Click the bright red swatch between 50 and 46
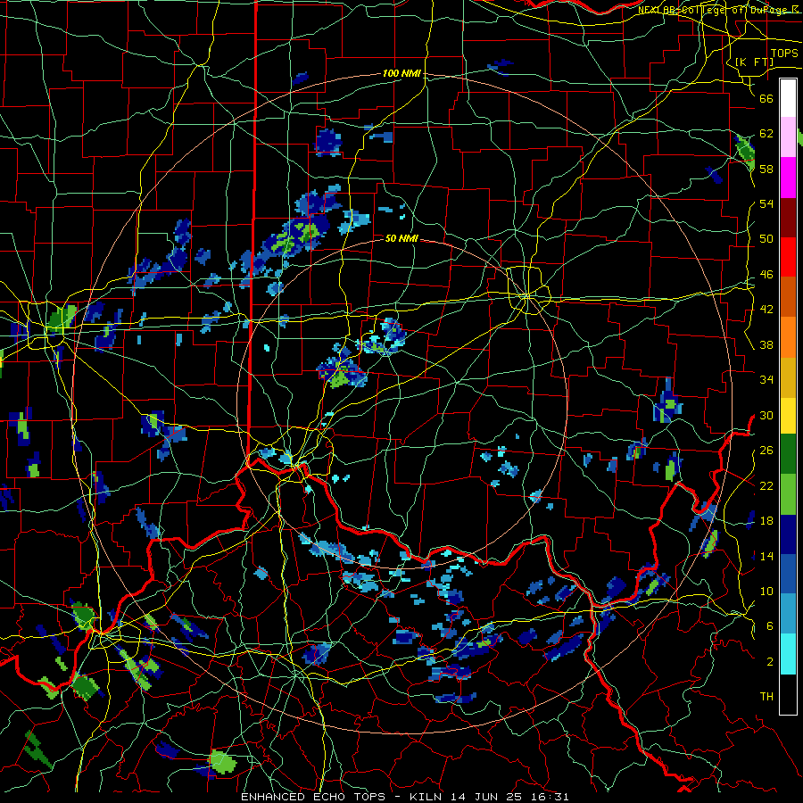The height and width of the screenshot is (803, 803). point(788,257)
